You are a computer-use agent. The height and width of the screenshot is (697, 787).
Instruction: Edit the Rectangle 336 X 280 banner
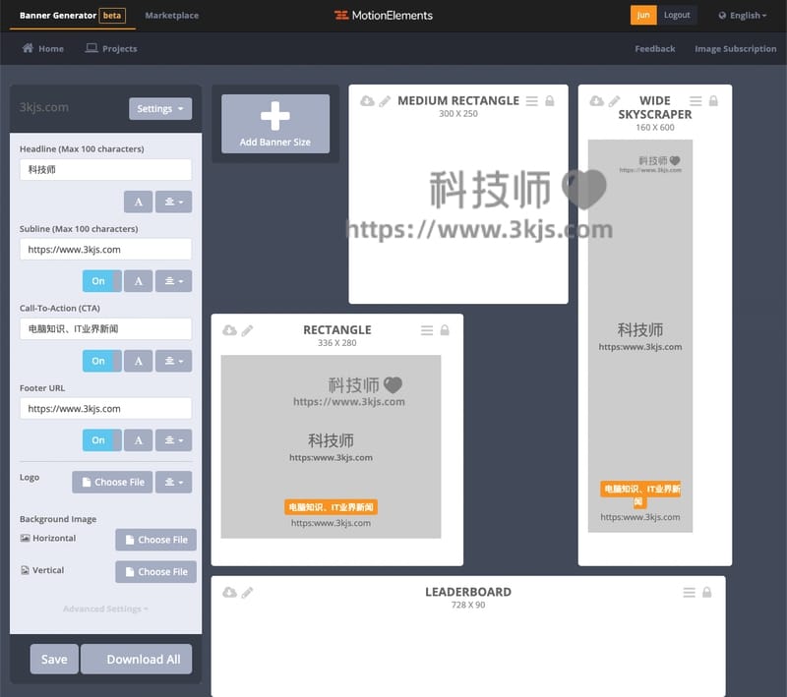click(x=247, y=330)
